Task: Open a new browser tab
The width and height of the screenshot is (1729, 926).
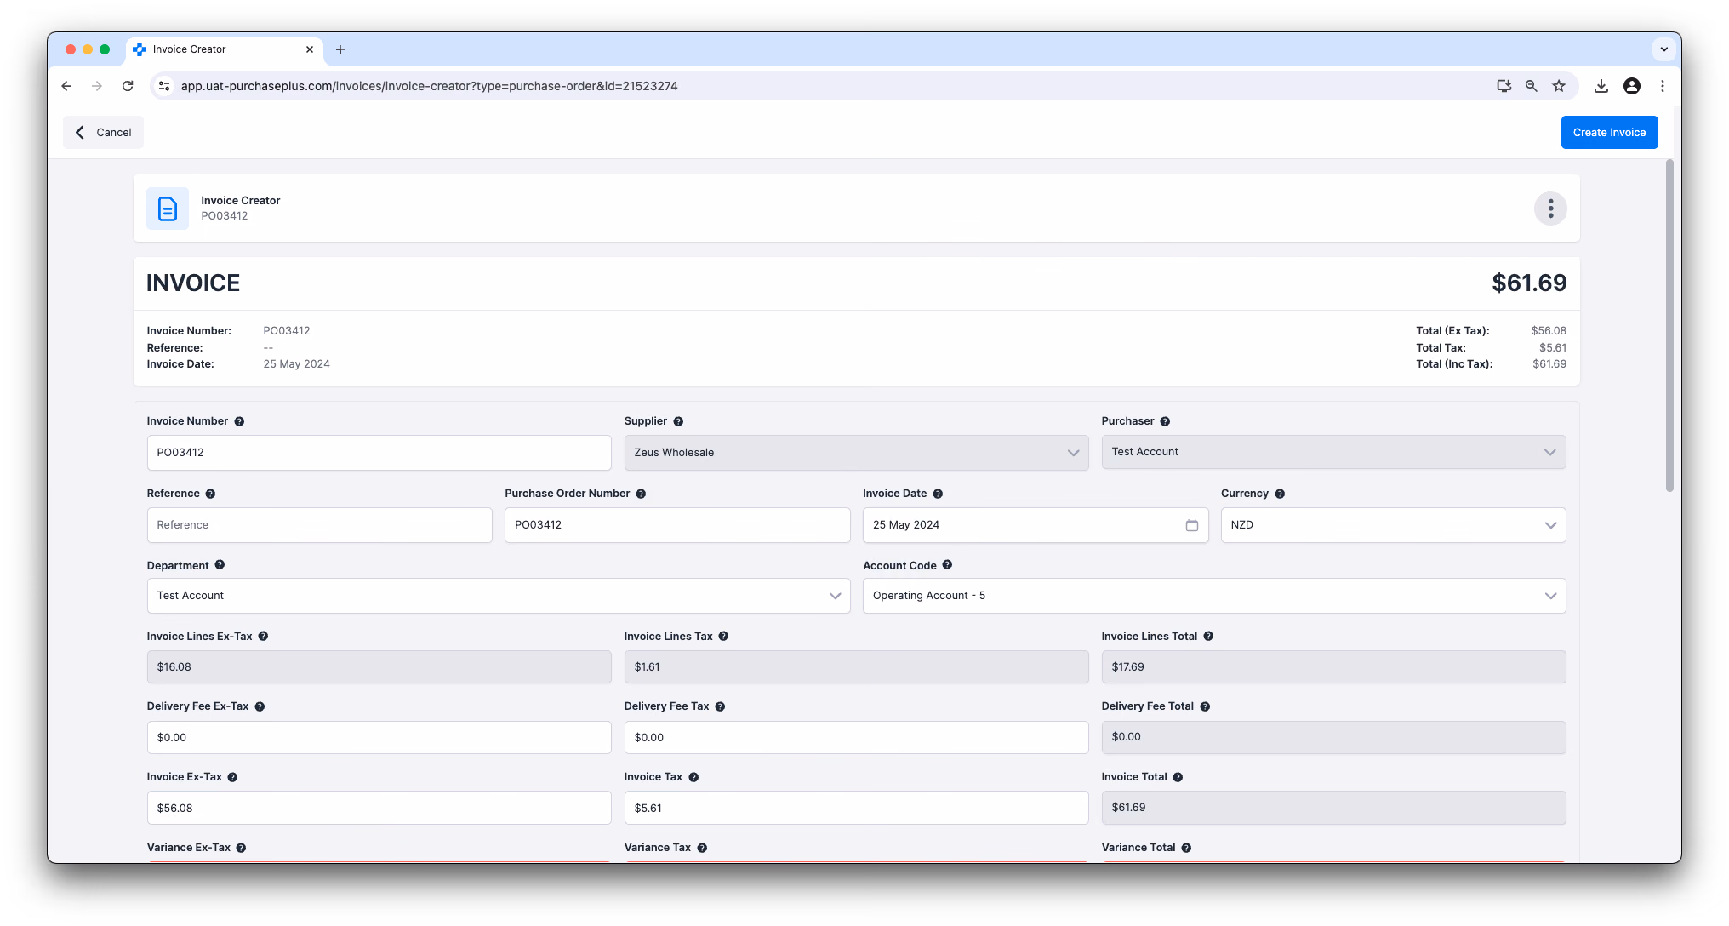Action: (340, 49)
